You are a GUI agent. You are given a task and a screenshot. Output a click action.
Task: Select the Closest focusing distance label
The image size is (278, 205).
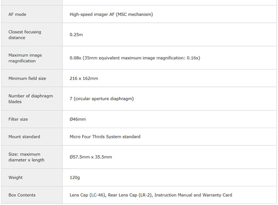point(25,34)
